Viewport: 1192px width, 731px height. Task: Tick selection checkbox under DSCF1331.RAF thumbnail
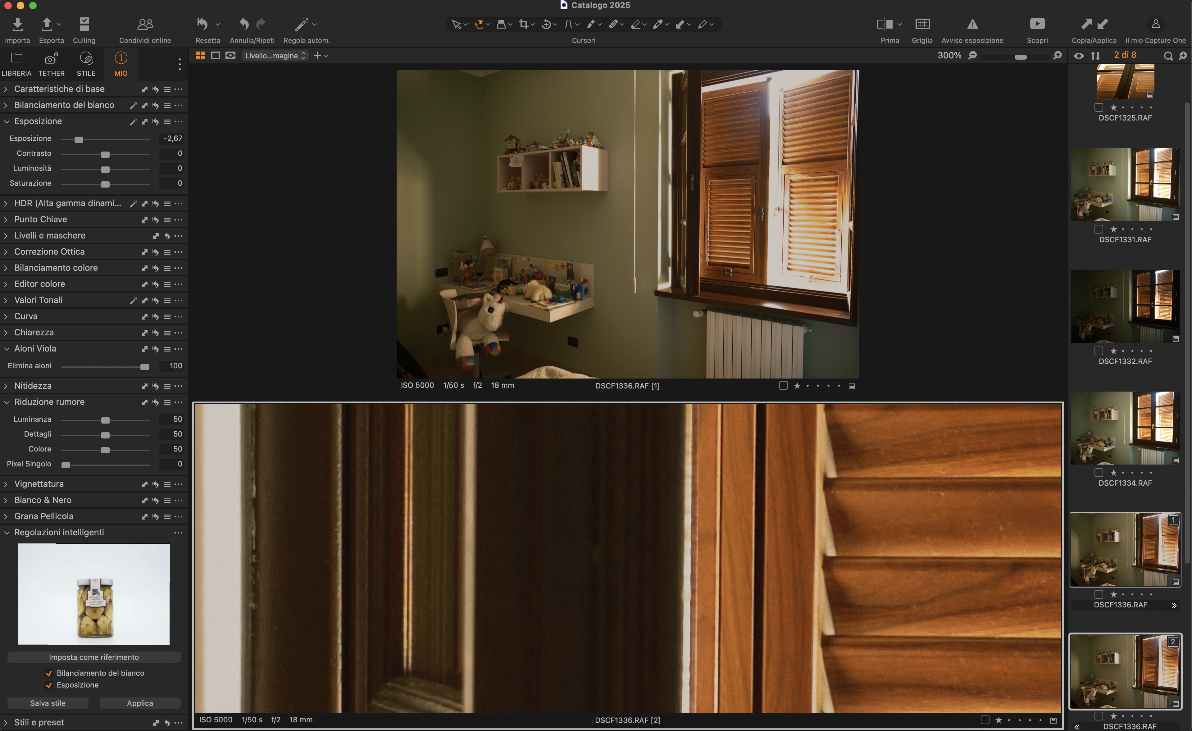click(1099, 229)
